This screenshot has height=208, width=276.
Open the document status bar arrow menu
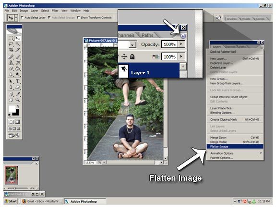point(104,162)
